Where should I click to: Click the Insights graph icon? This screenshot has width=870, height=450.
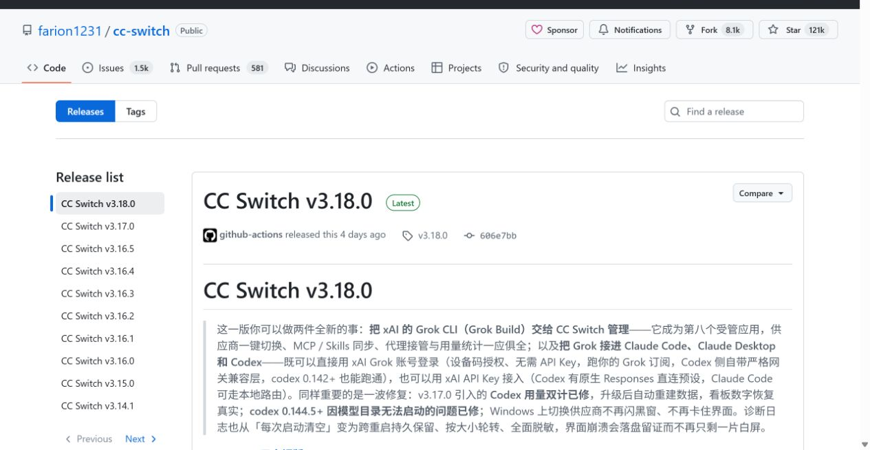(622, 67)
